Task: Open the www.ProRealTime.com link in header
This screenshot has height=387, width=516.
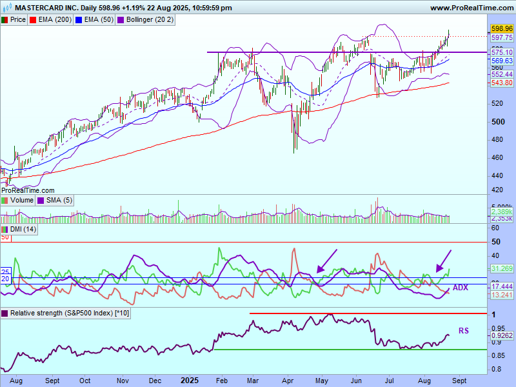Action: pyautogui.click(x=471, y=8)
